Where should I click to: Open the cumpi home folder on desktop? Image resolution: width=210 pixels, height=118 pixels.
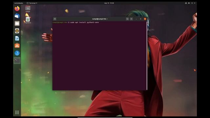pos(28,9)
